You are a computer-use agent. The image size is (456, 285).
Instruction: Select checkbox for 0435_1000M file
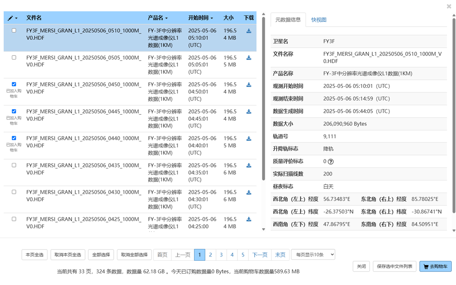coord(14,165)
